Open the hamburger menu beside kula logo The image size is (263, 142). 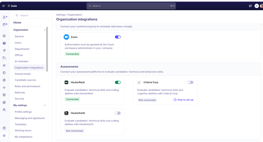[x=3, y=6]
